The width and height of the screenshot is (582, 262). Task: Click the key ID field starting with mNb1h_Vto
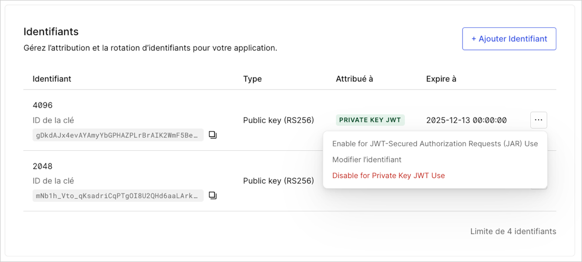118,195
